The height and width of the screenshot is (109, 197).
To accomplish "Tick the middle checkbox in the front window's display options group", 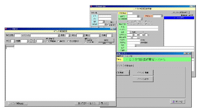I will click(x=58, y=41).
